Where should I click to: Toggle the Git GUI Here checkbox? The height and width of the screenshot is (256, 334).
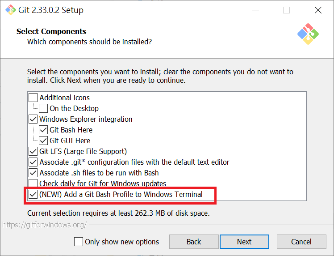pos(43,141)
